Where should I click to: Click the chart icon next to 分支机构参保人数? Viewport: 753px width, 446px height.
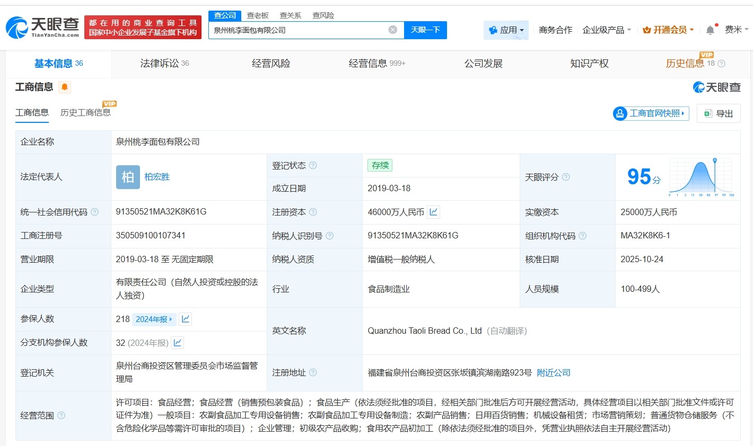point(177,342)
